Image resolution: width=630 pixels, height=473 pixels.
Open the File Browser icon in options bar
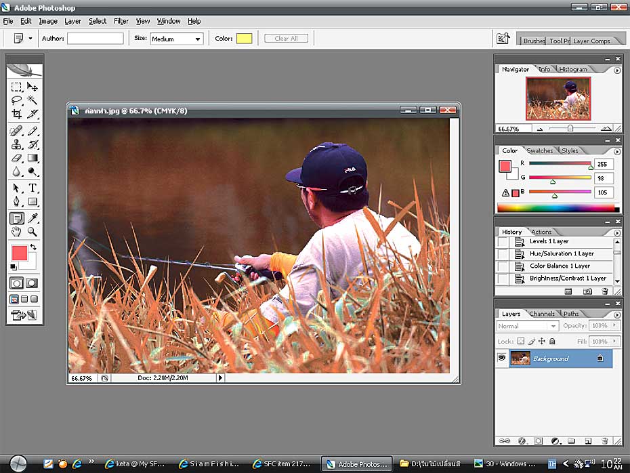click(x=503, y=39)
